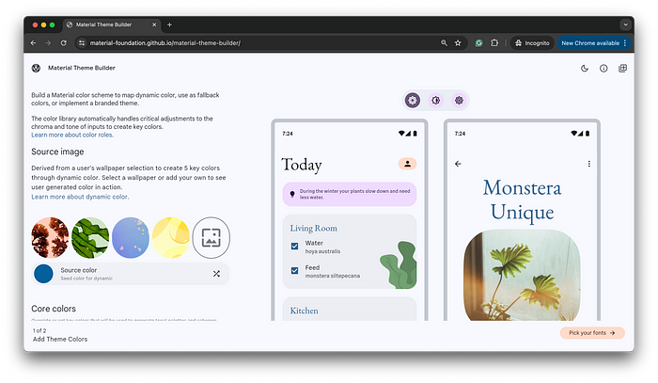Image resolution: width=658 pixels, height=383 pixels.
Task: Bookmark this page with star icon
Action: [458, 43]
